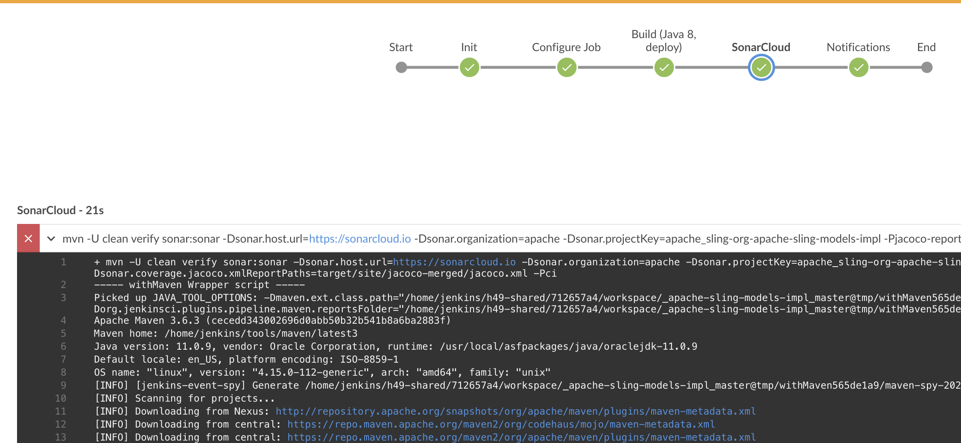
Task: Open the Nexus maven-metadata.xml URL
Action: coord(515,411)
